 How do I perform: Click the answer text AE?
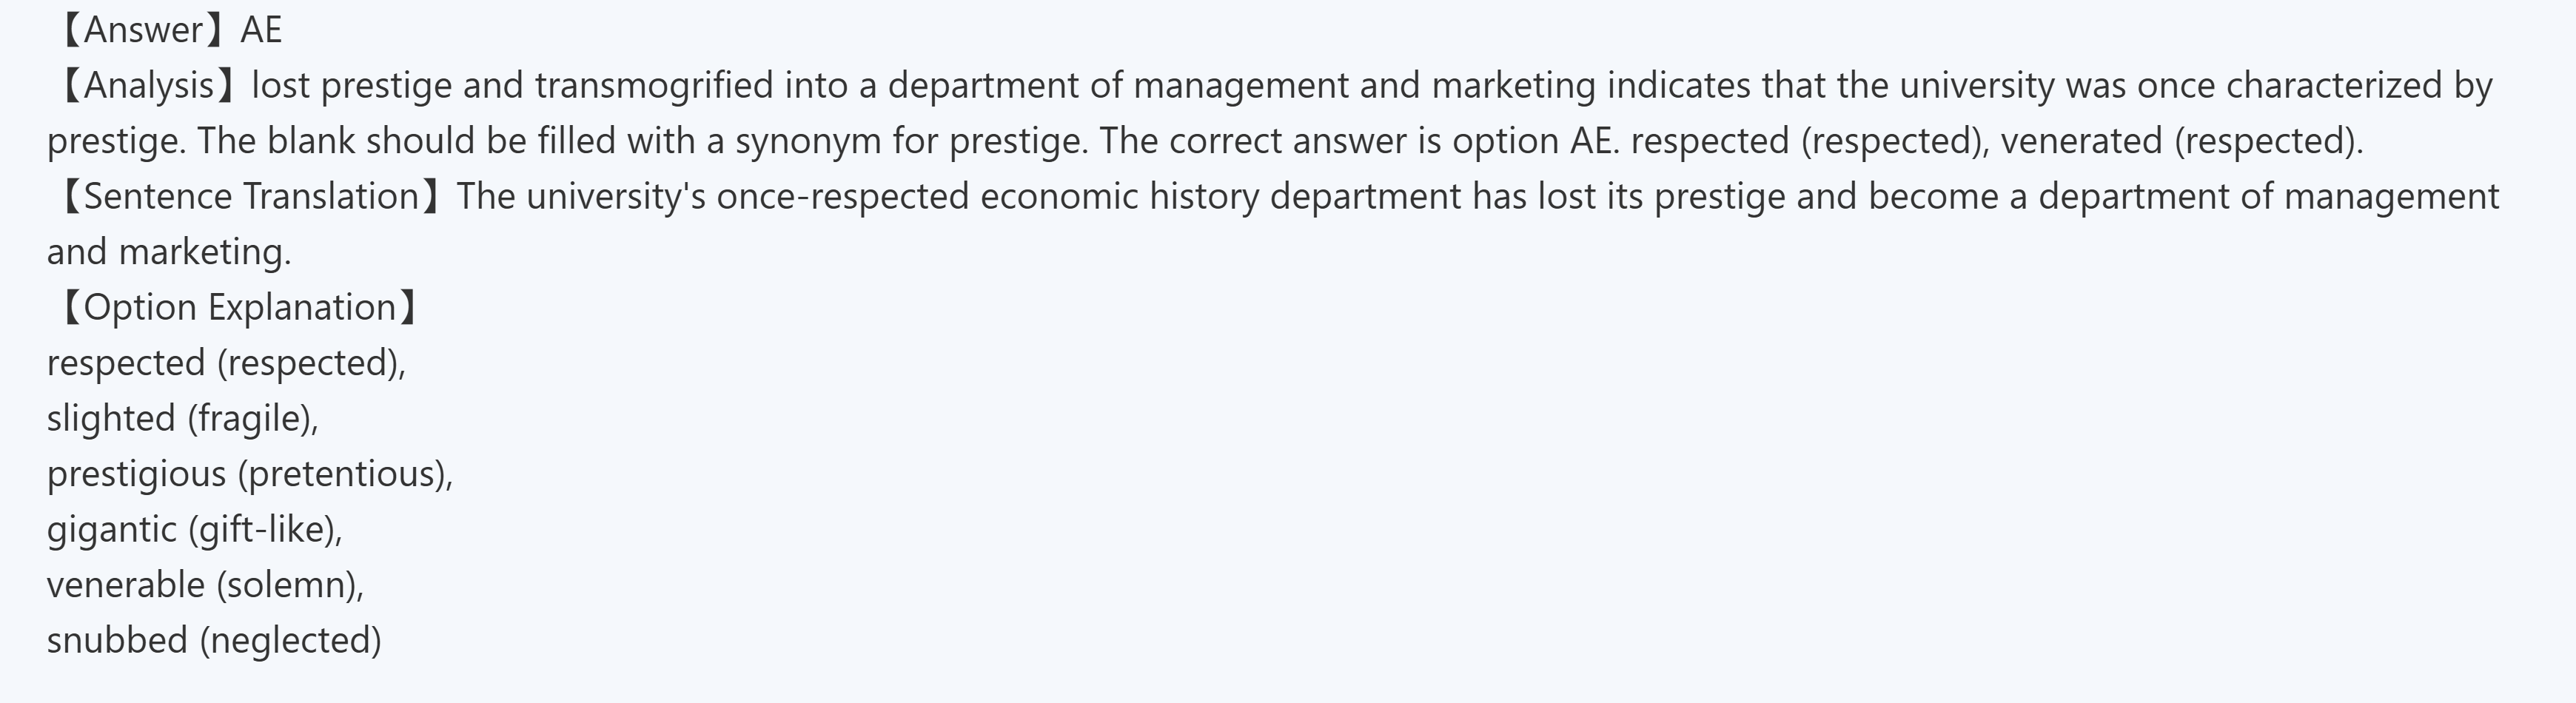[262, 30]
